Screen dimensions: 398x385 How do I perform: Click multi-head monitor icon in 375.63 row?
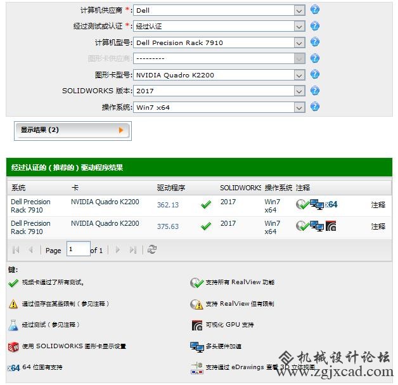pyautogui.click(x=316, y=226)
